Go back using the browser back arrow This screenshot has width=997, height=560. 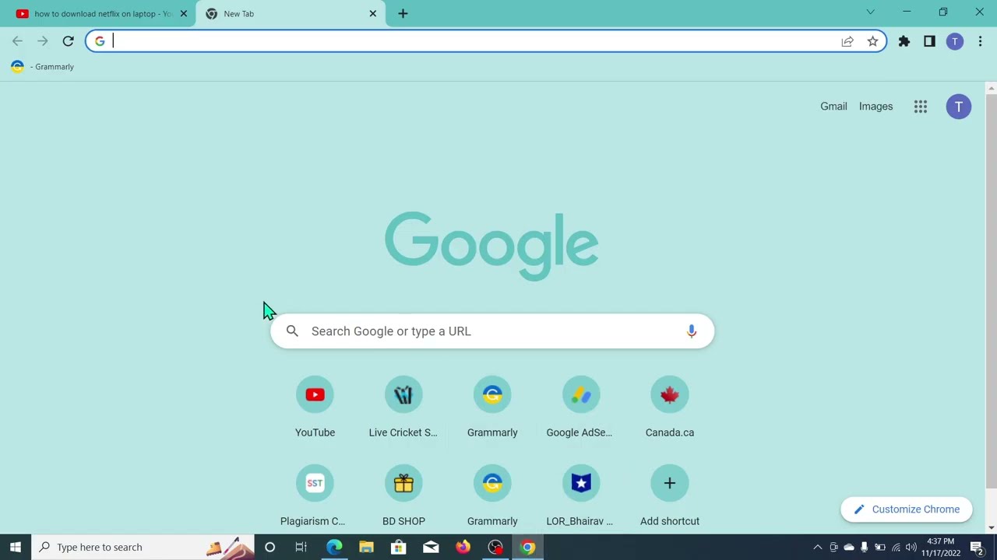point(17,41)
